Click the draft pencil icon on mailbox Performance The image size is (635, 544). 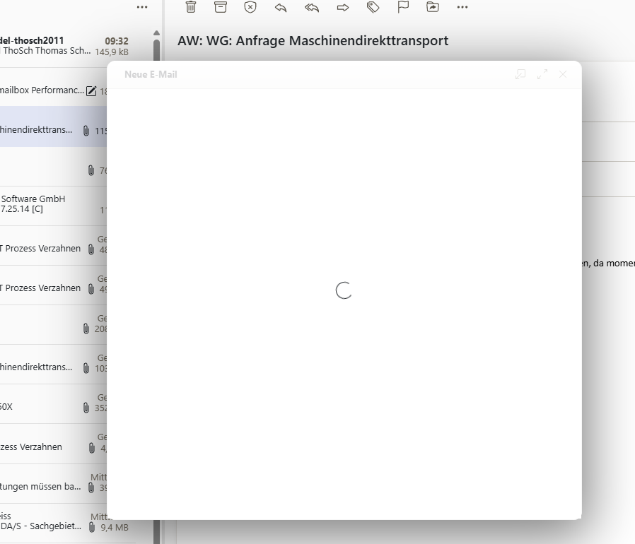[x=91, y=91]
